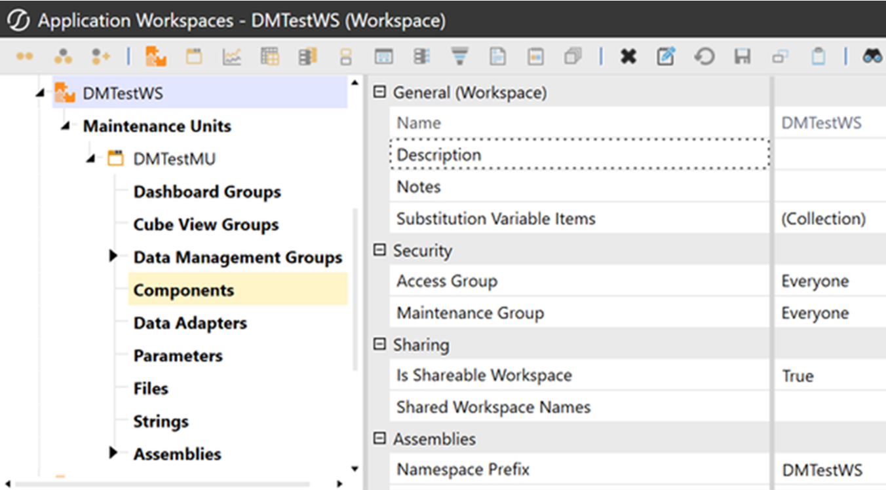Click the line chart icon in toolbar

(x=231, y=58)
